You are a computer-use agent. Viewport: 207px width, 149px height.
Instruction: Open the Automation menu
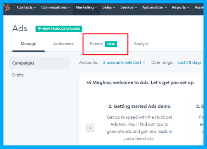(154, 7)
